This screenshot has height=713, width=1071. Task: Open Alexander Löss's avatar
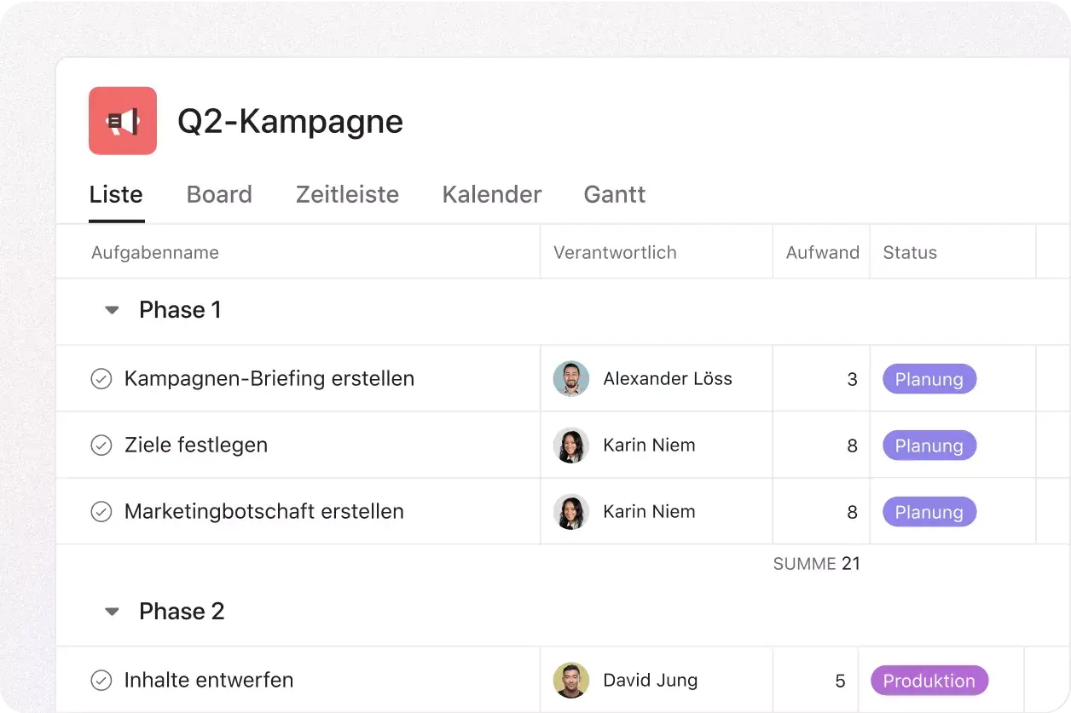click(570, 378)
